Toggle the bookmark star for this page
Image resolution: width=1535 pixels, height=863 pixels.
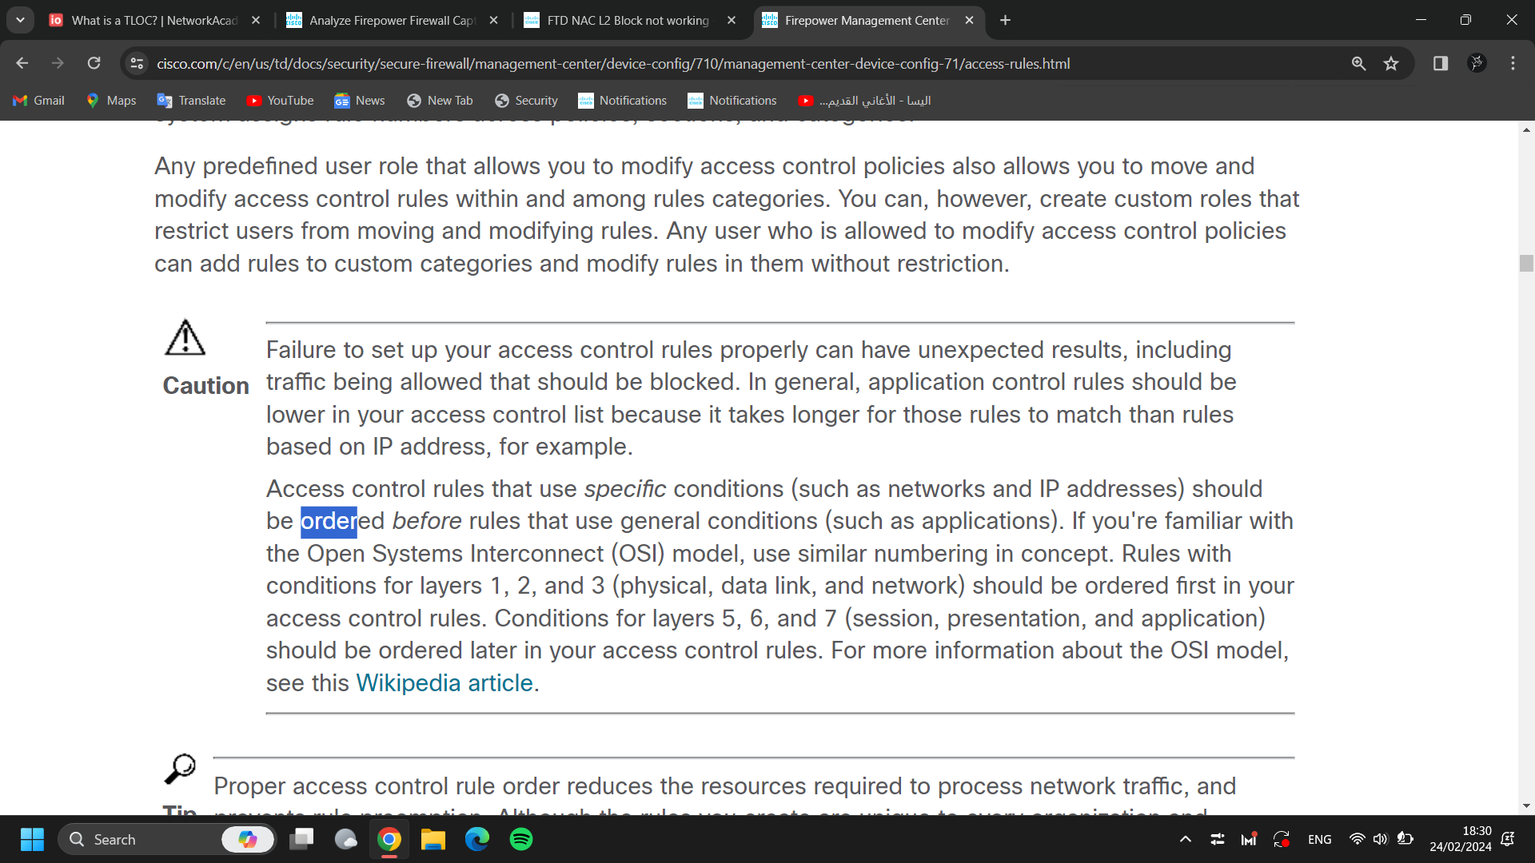(1392, 63)
